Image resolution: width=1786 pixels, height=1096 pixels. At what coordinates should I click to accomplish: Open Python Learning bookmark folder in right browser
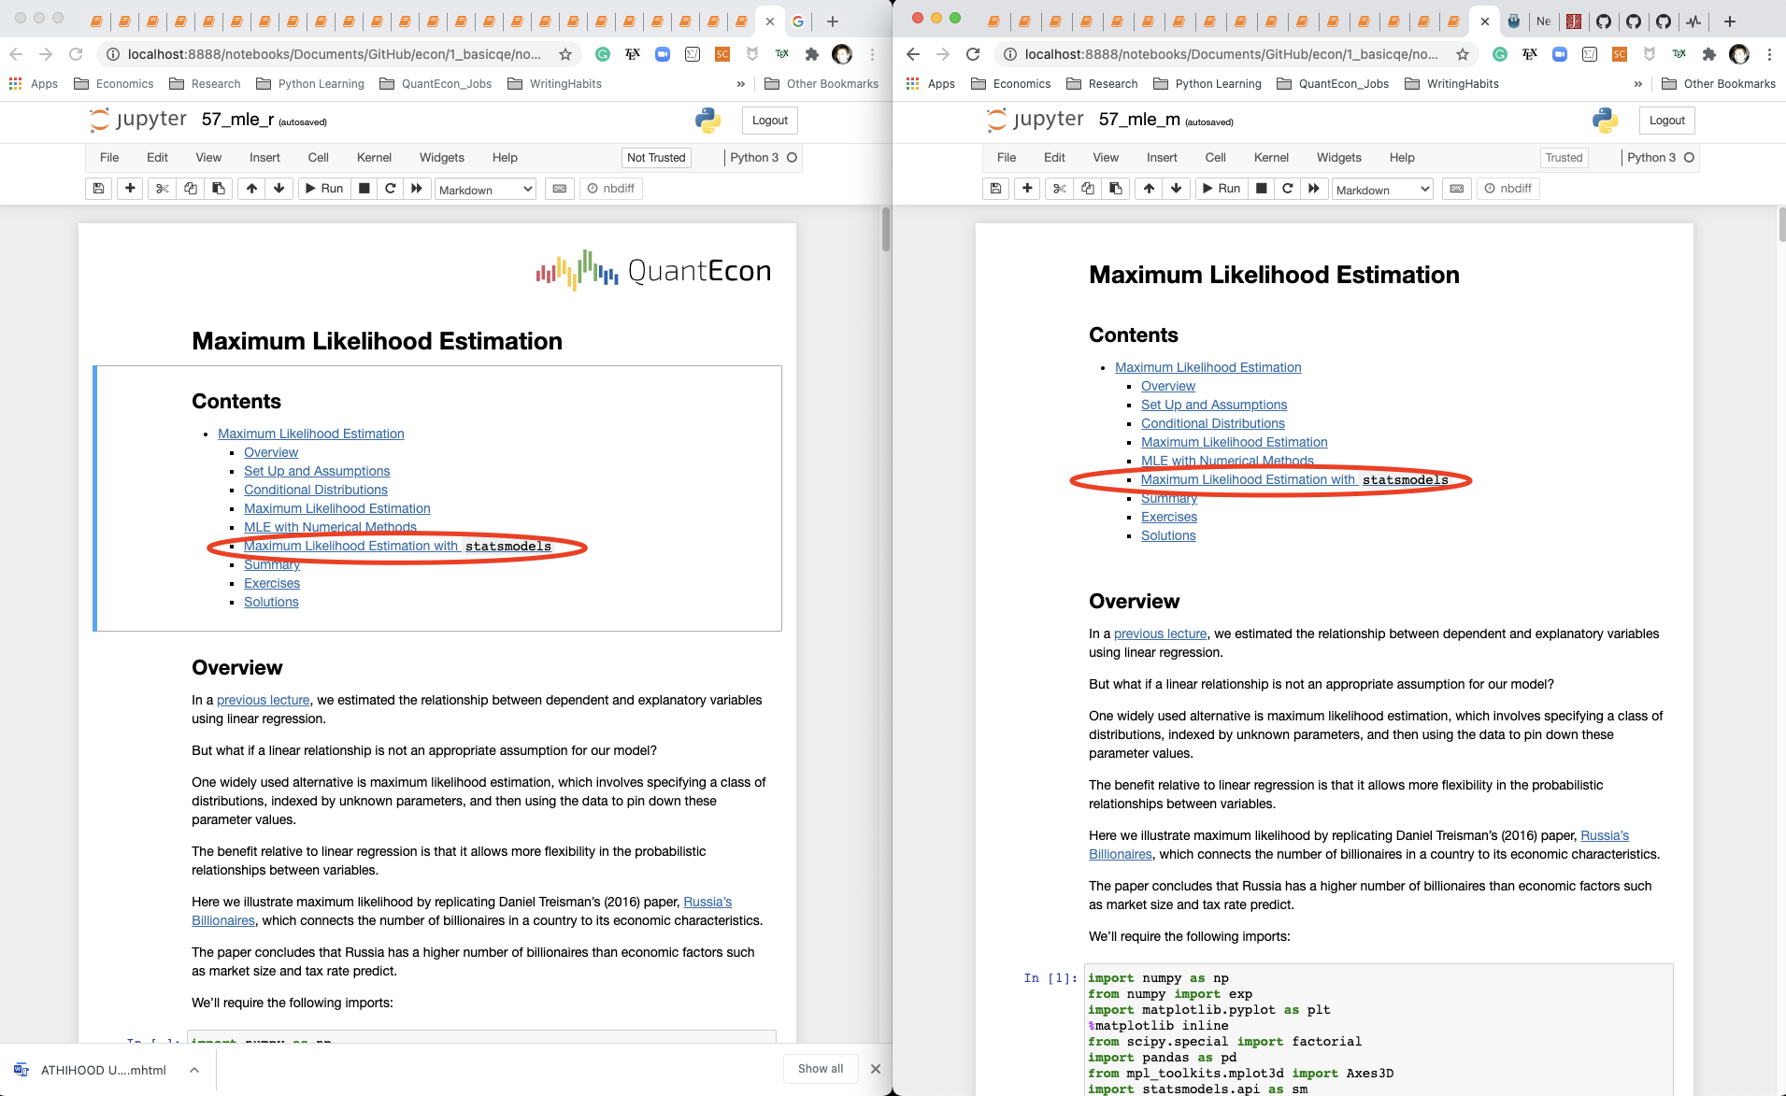click(x=1207, y=84)
